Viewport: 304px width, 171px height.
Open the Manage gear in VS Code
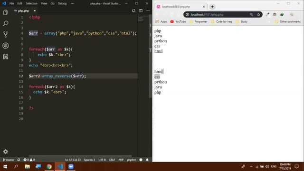pos(5,152)
